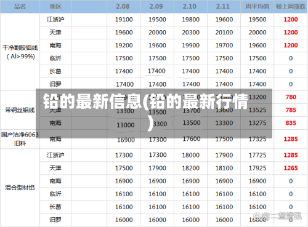
Task: Click the red 780 change value
Action: point(291,97)
